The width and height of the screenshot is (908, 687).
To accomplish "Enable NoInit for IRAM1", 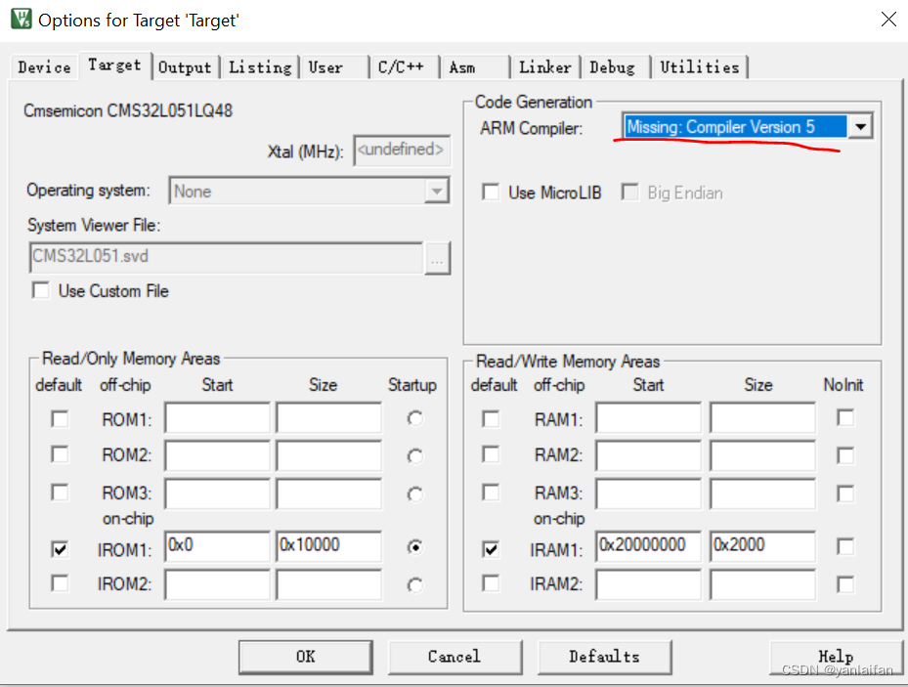I will point(845,548).
